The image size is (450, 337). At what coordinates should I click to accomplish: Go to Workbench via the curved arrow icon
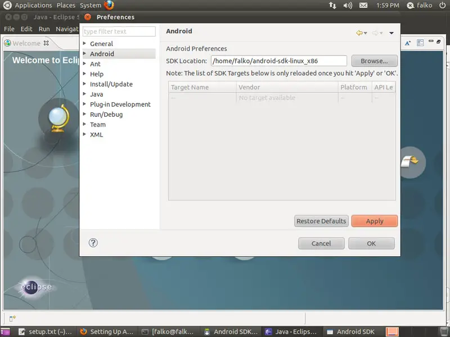[x=410, y=162]
